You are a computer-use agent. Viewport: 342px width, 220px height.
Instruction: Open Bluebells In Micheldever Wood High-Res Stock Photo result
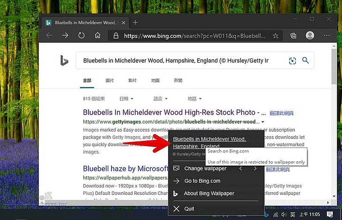[x=174, y=112]
